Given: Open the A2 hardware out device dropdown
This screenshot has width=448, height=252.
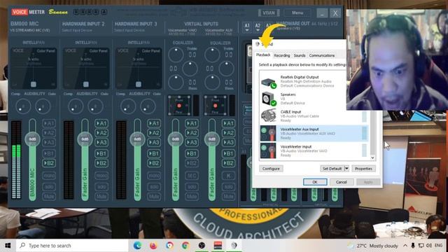Looking at the screenshot, I should coord(258,27).
